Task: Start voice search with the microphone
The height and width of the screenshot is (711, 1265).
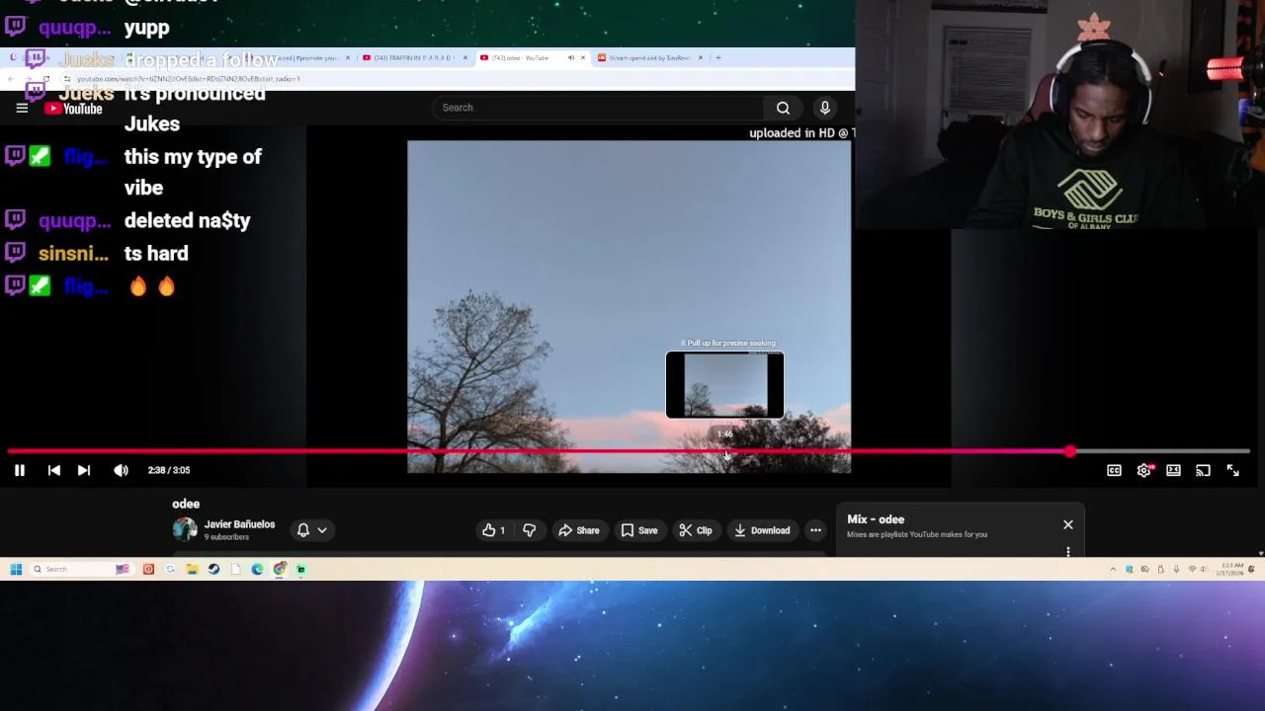Action: (x=825, y=108)
